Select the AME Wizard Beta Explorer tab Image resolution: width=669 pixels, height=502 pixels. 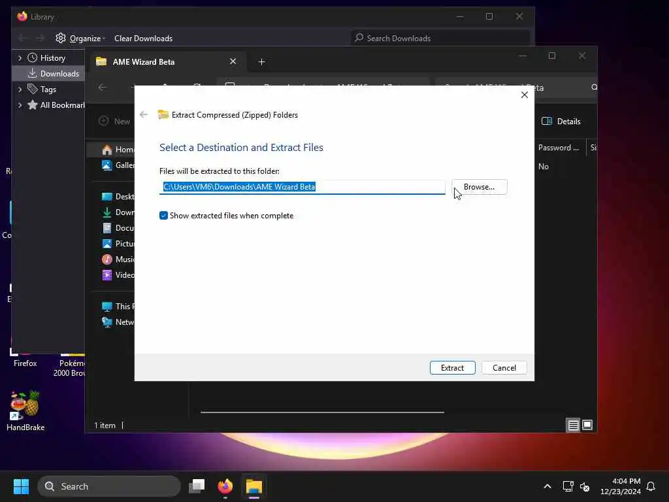pyautogui.click(x=167, y=62)
